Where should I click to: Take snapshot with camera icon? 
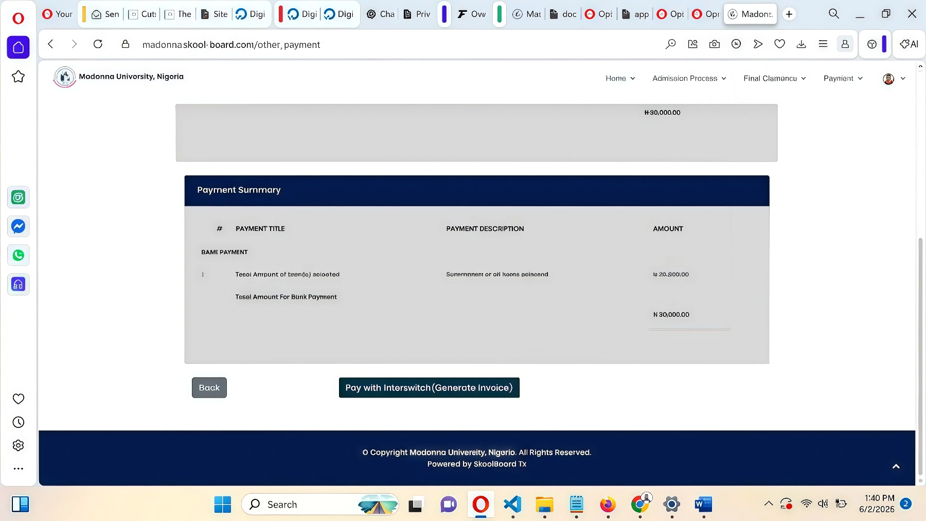tap(715, 44)
